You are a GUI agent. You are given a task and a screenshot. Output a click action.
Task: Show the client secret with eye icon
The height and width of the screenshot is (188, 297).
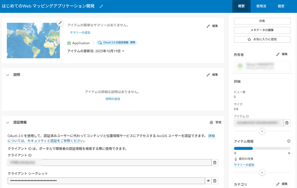[209, 181]
